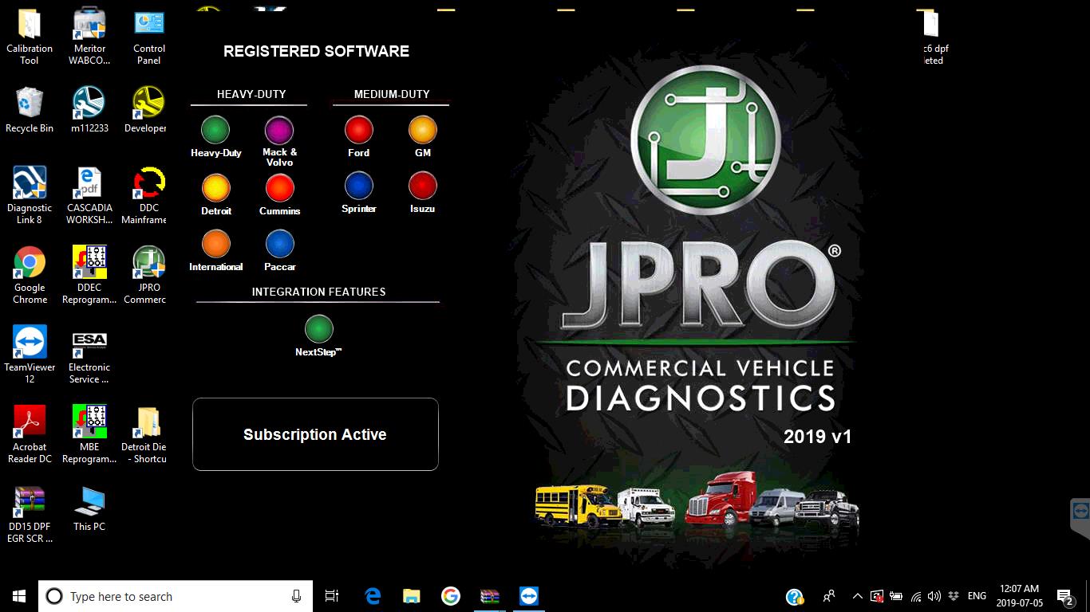Open Action Center notifications

point(1065,596)
